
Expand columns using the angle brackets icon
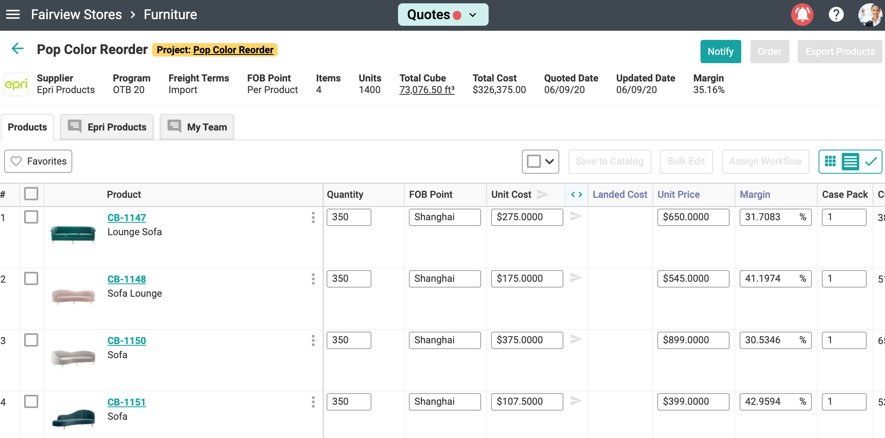click(x=576, y=194)
